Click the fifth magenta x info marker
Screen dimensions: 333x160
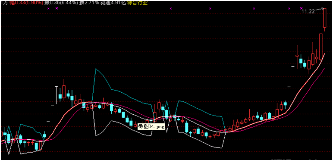click(x=254, y=9)
